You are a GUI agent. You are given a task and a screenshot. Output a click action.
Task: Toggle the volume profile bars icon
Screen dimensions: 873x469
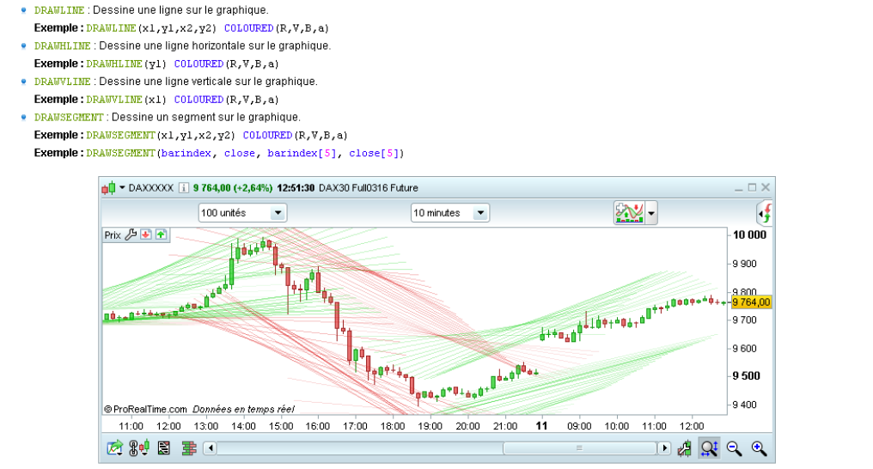pos(189,448)
